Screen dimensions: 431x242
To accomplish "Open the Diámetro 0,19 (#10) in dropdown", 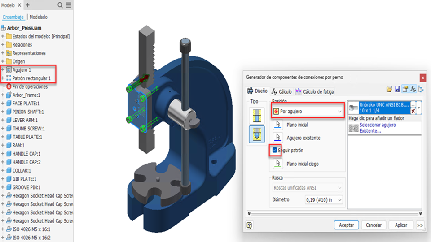I will point(324,200).
